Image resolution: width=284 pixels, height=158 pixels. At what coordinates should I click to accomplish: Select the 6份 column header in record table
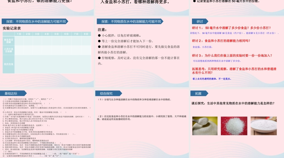click(66, 34)
